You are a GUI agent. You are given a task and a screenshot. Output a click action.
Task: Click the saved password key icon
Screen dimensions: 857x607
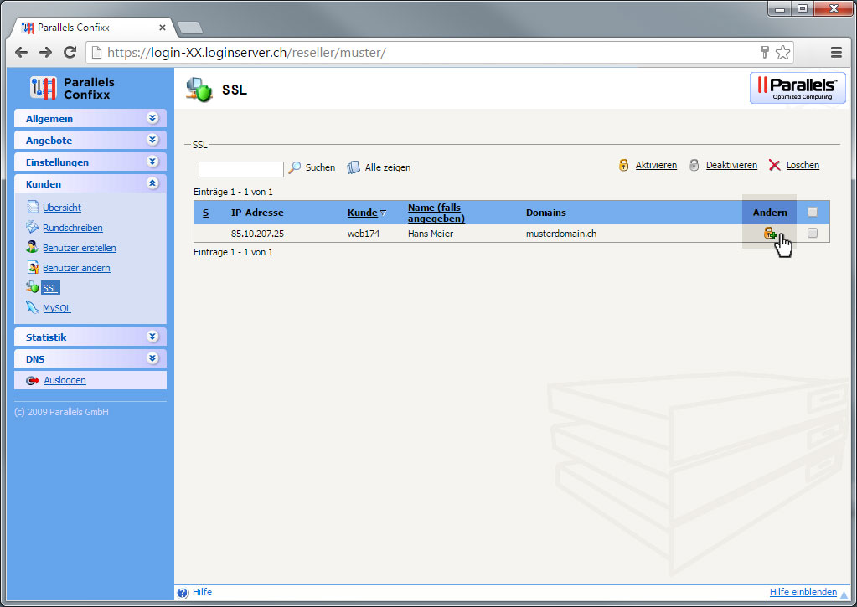click(765, 53)
